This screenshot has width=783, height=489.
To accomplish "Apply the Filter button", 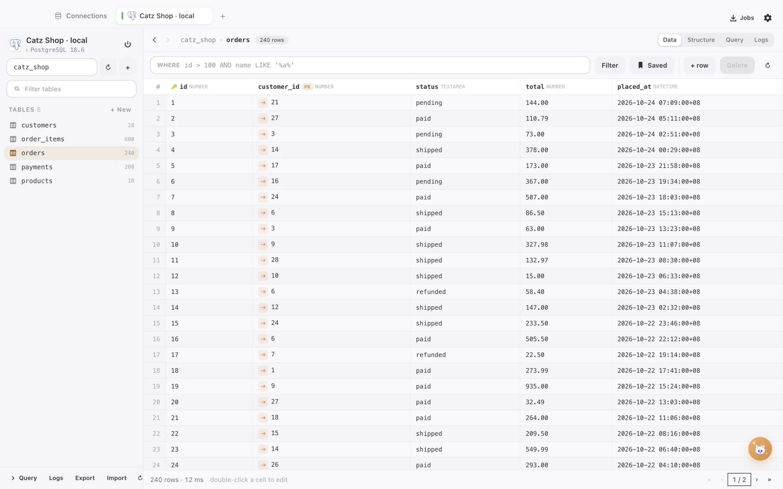I will [609, 65].
